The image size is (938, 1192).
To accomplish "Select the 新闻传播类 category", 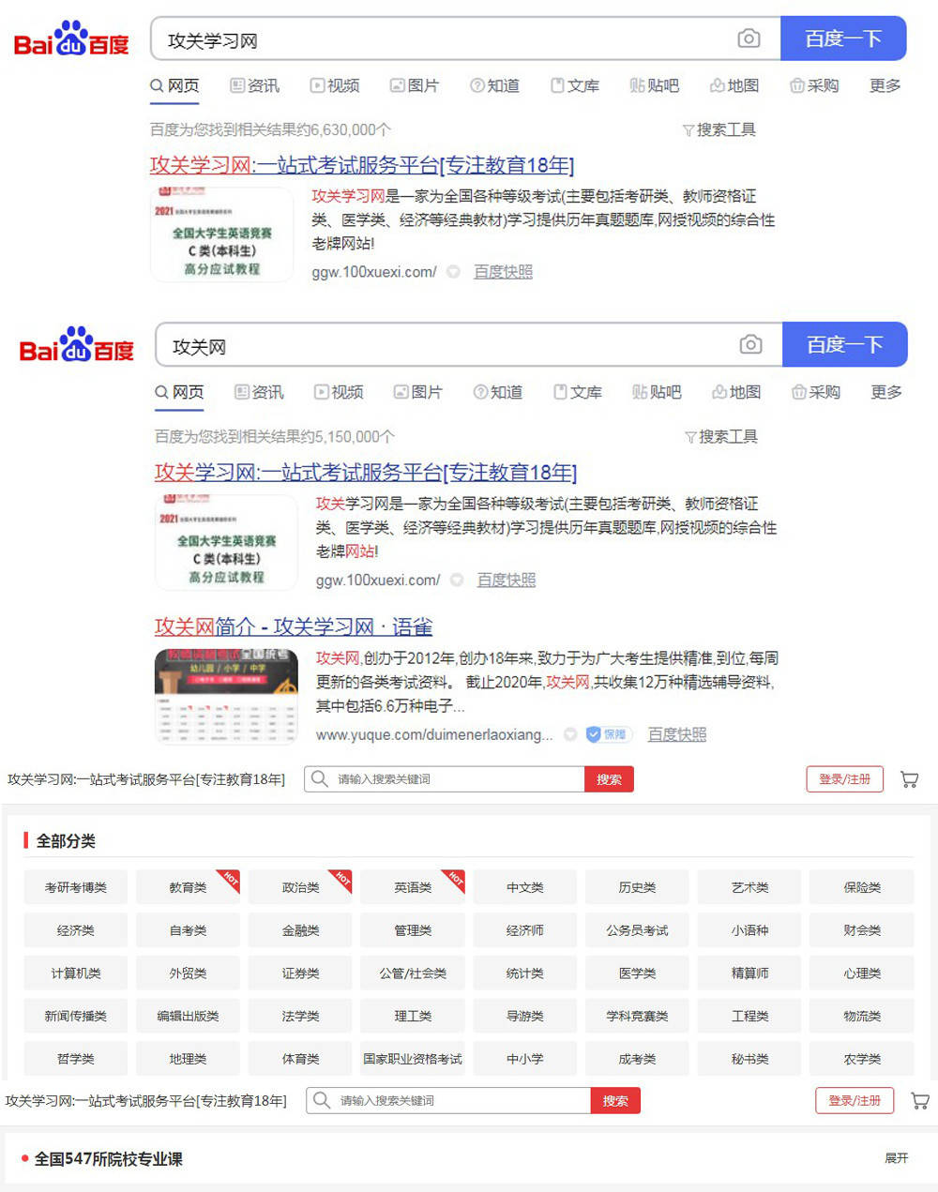I will point(76,1016).
